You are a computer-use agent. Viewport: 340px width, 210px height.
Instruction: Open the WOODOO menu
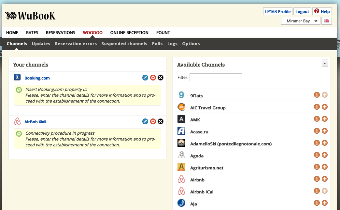[92, 33]
